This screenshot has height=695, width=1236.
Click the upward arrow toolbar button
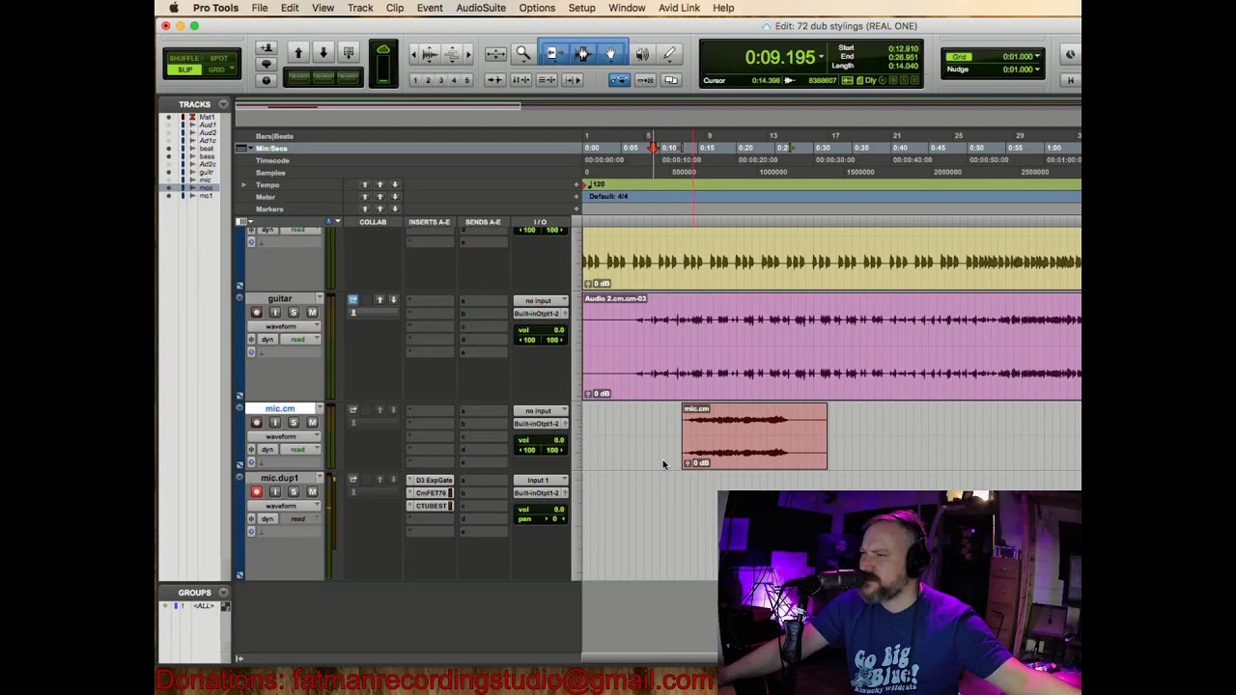(298, 52)
